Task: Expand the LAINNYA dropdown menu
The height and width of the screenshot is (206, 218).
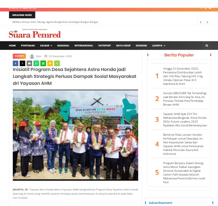Action: click(x=159, y=46)
